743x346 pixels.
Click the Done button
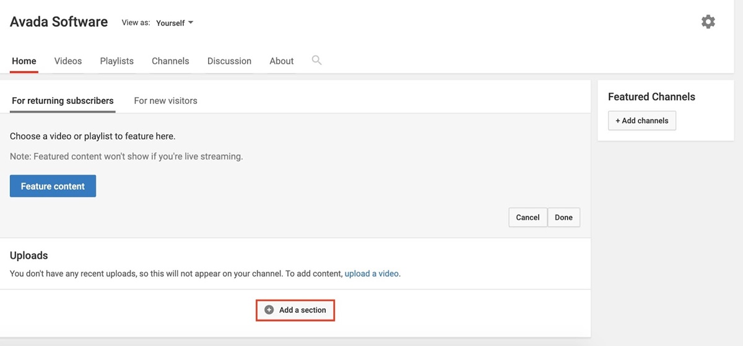coord(563,217)
